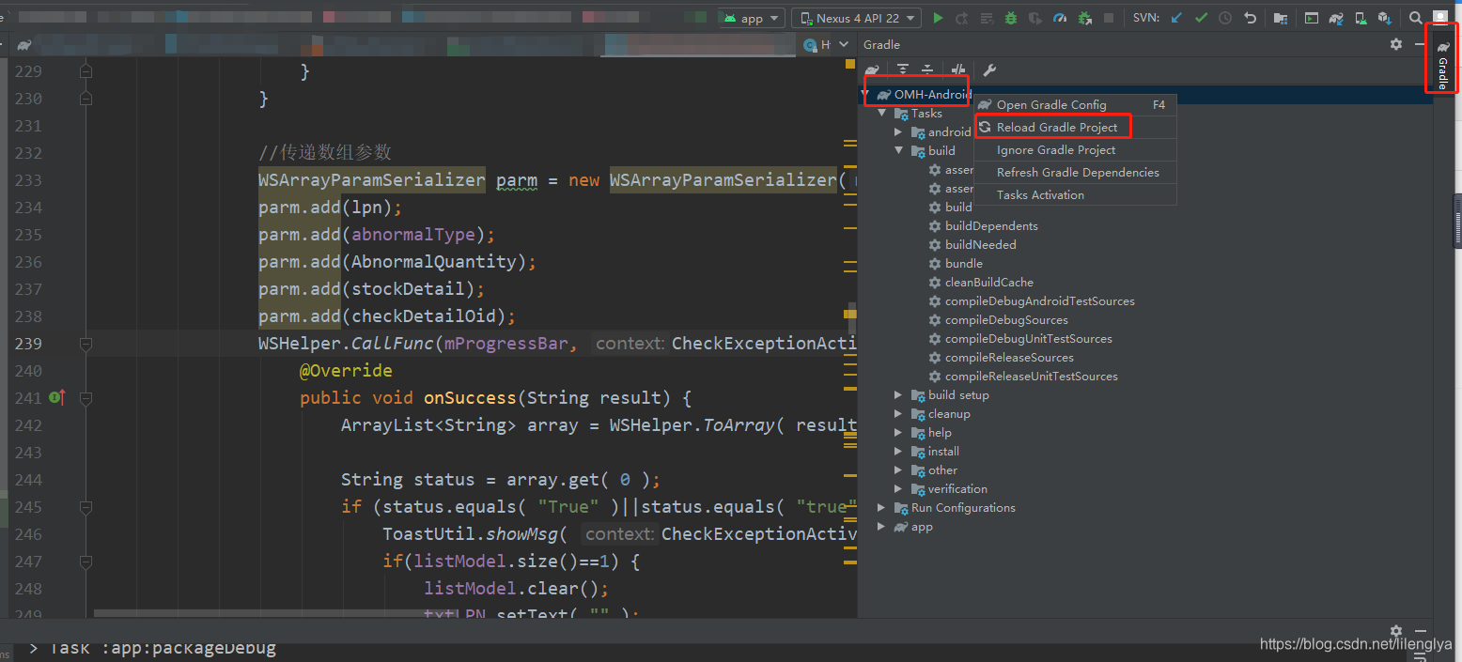Open AVD Manager icon
Viewport: 1462px width, 662px height.
(x=1361, y=18)
